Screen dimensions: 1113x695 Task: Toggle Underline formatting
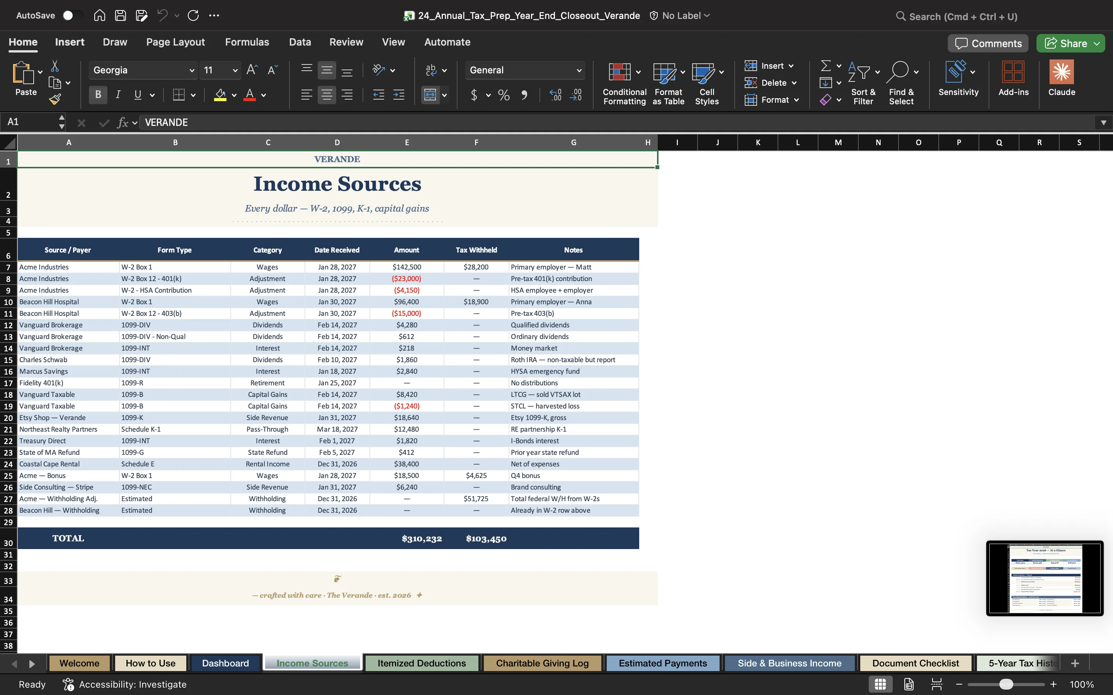tap(138, 95)
